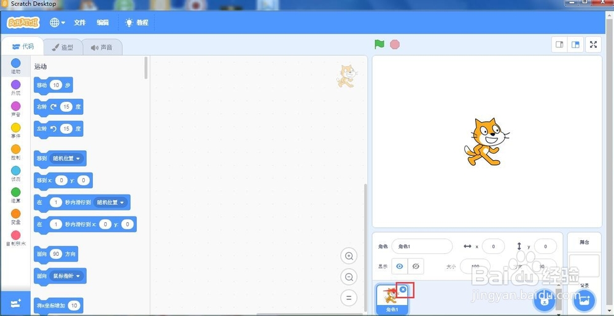
Task: Click the 移动 10 步 block
Action: [53, 85]
